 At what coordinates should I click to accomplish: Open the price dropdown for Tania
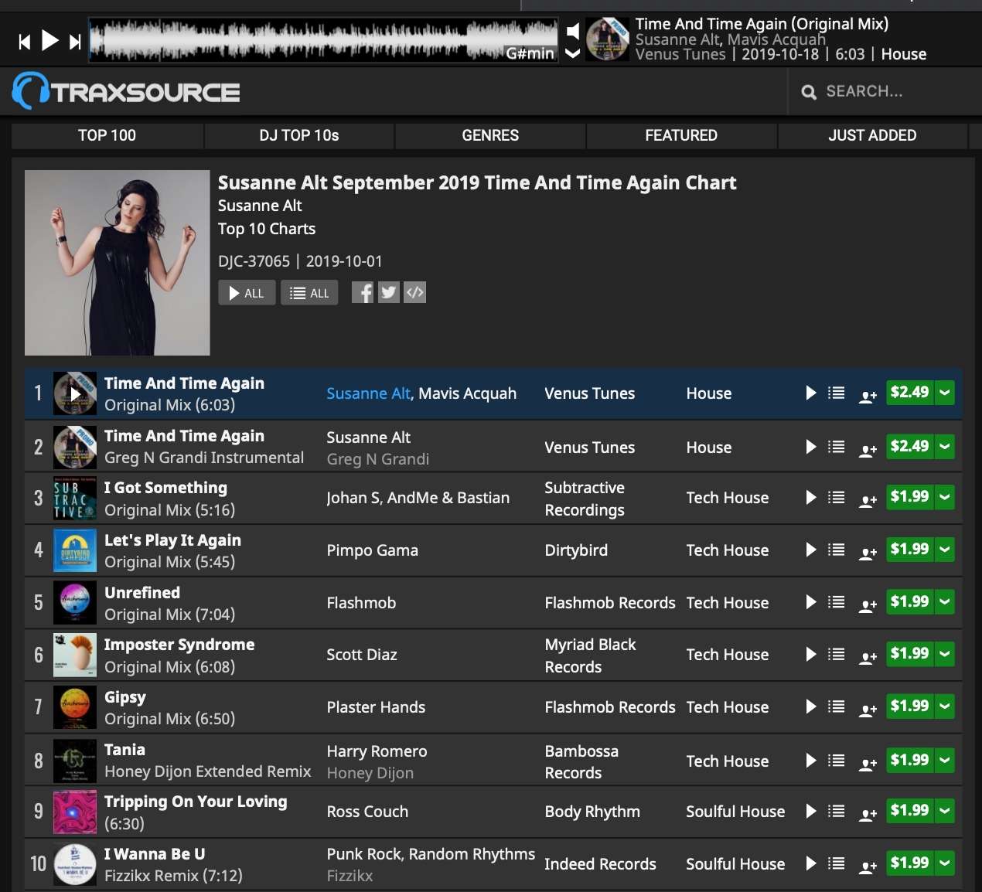click(x=945, y=761)
